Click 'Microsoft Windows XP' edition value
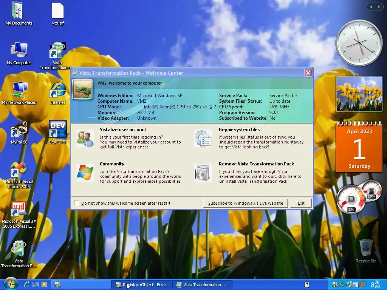387x290 pixels. 160,96
